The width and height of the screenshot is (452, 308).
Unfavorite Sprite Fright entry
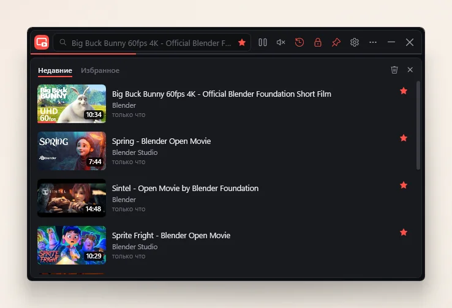[x=404, y=232]
